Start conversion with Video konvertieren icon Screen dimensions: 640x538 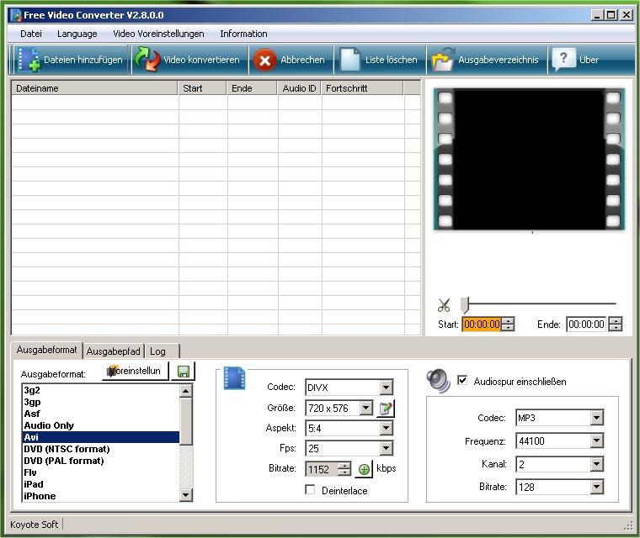pos(147,60)
